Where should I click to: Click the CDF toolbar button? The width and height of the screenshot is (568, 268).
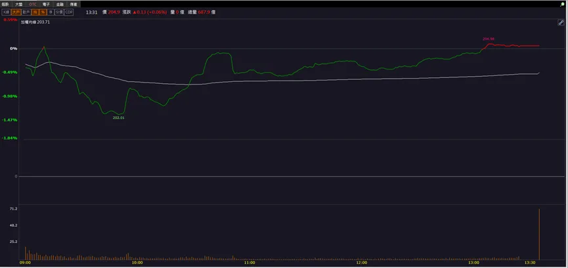69,12
